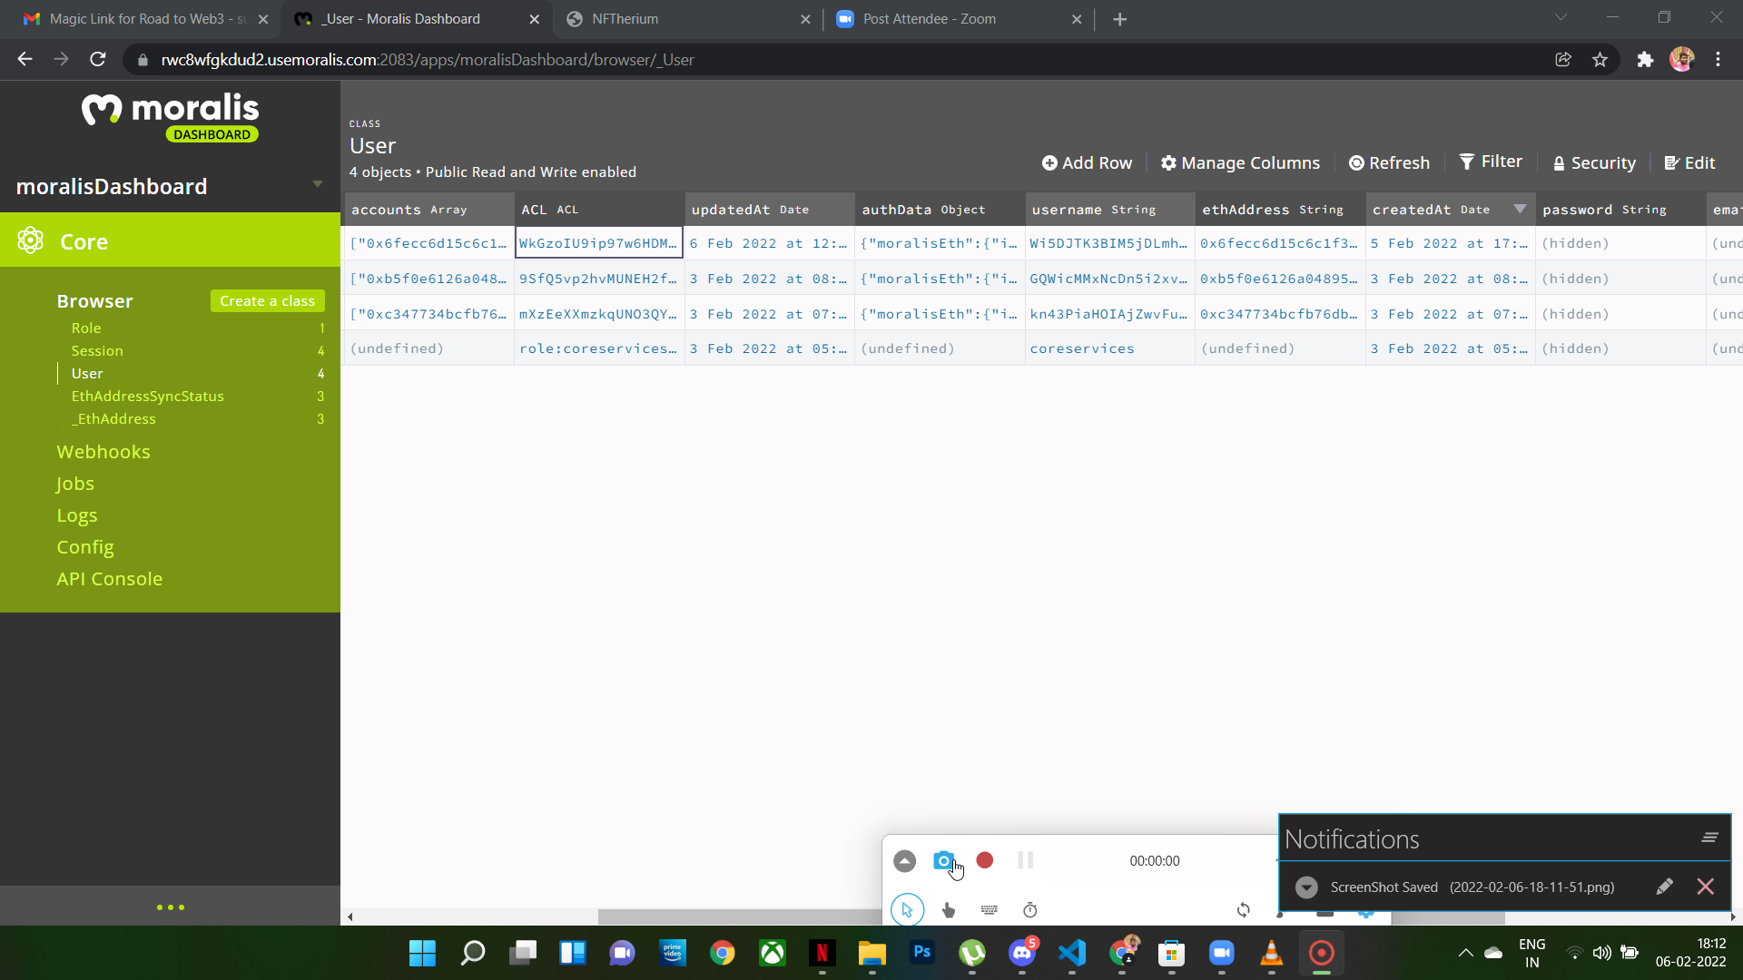Open a new browser tab
This screenshot has height=980, width=1743.
pos(1120,19)
